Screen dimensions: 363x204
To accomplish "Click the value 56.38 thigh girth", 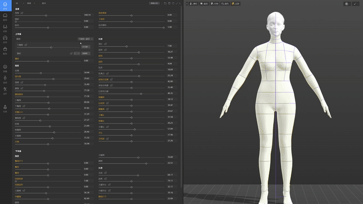I will (x=87, y=192).
